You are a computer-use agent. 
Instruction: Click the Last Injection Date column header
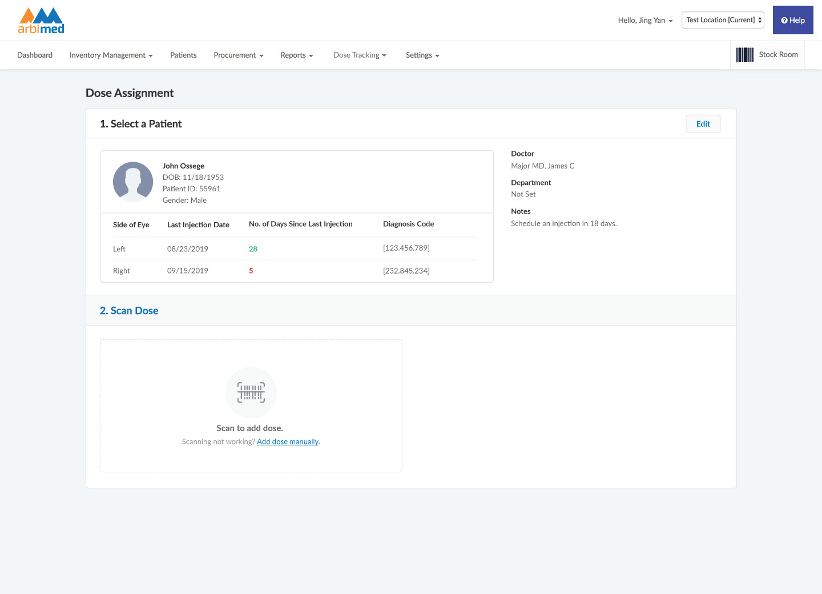tap(198, 224)
